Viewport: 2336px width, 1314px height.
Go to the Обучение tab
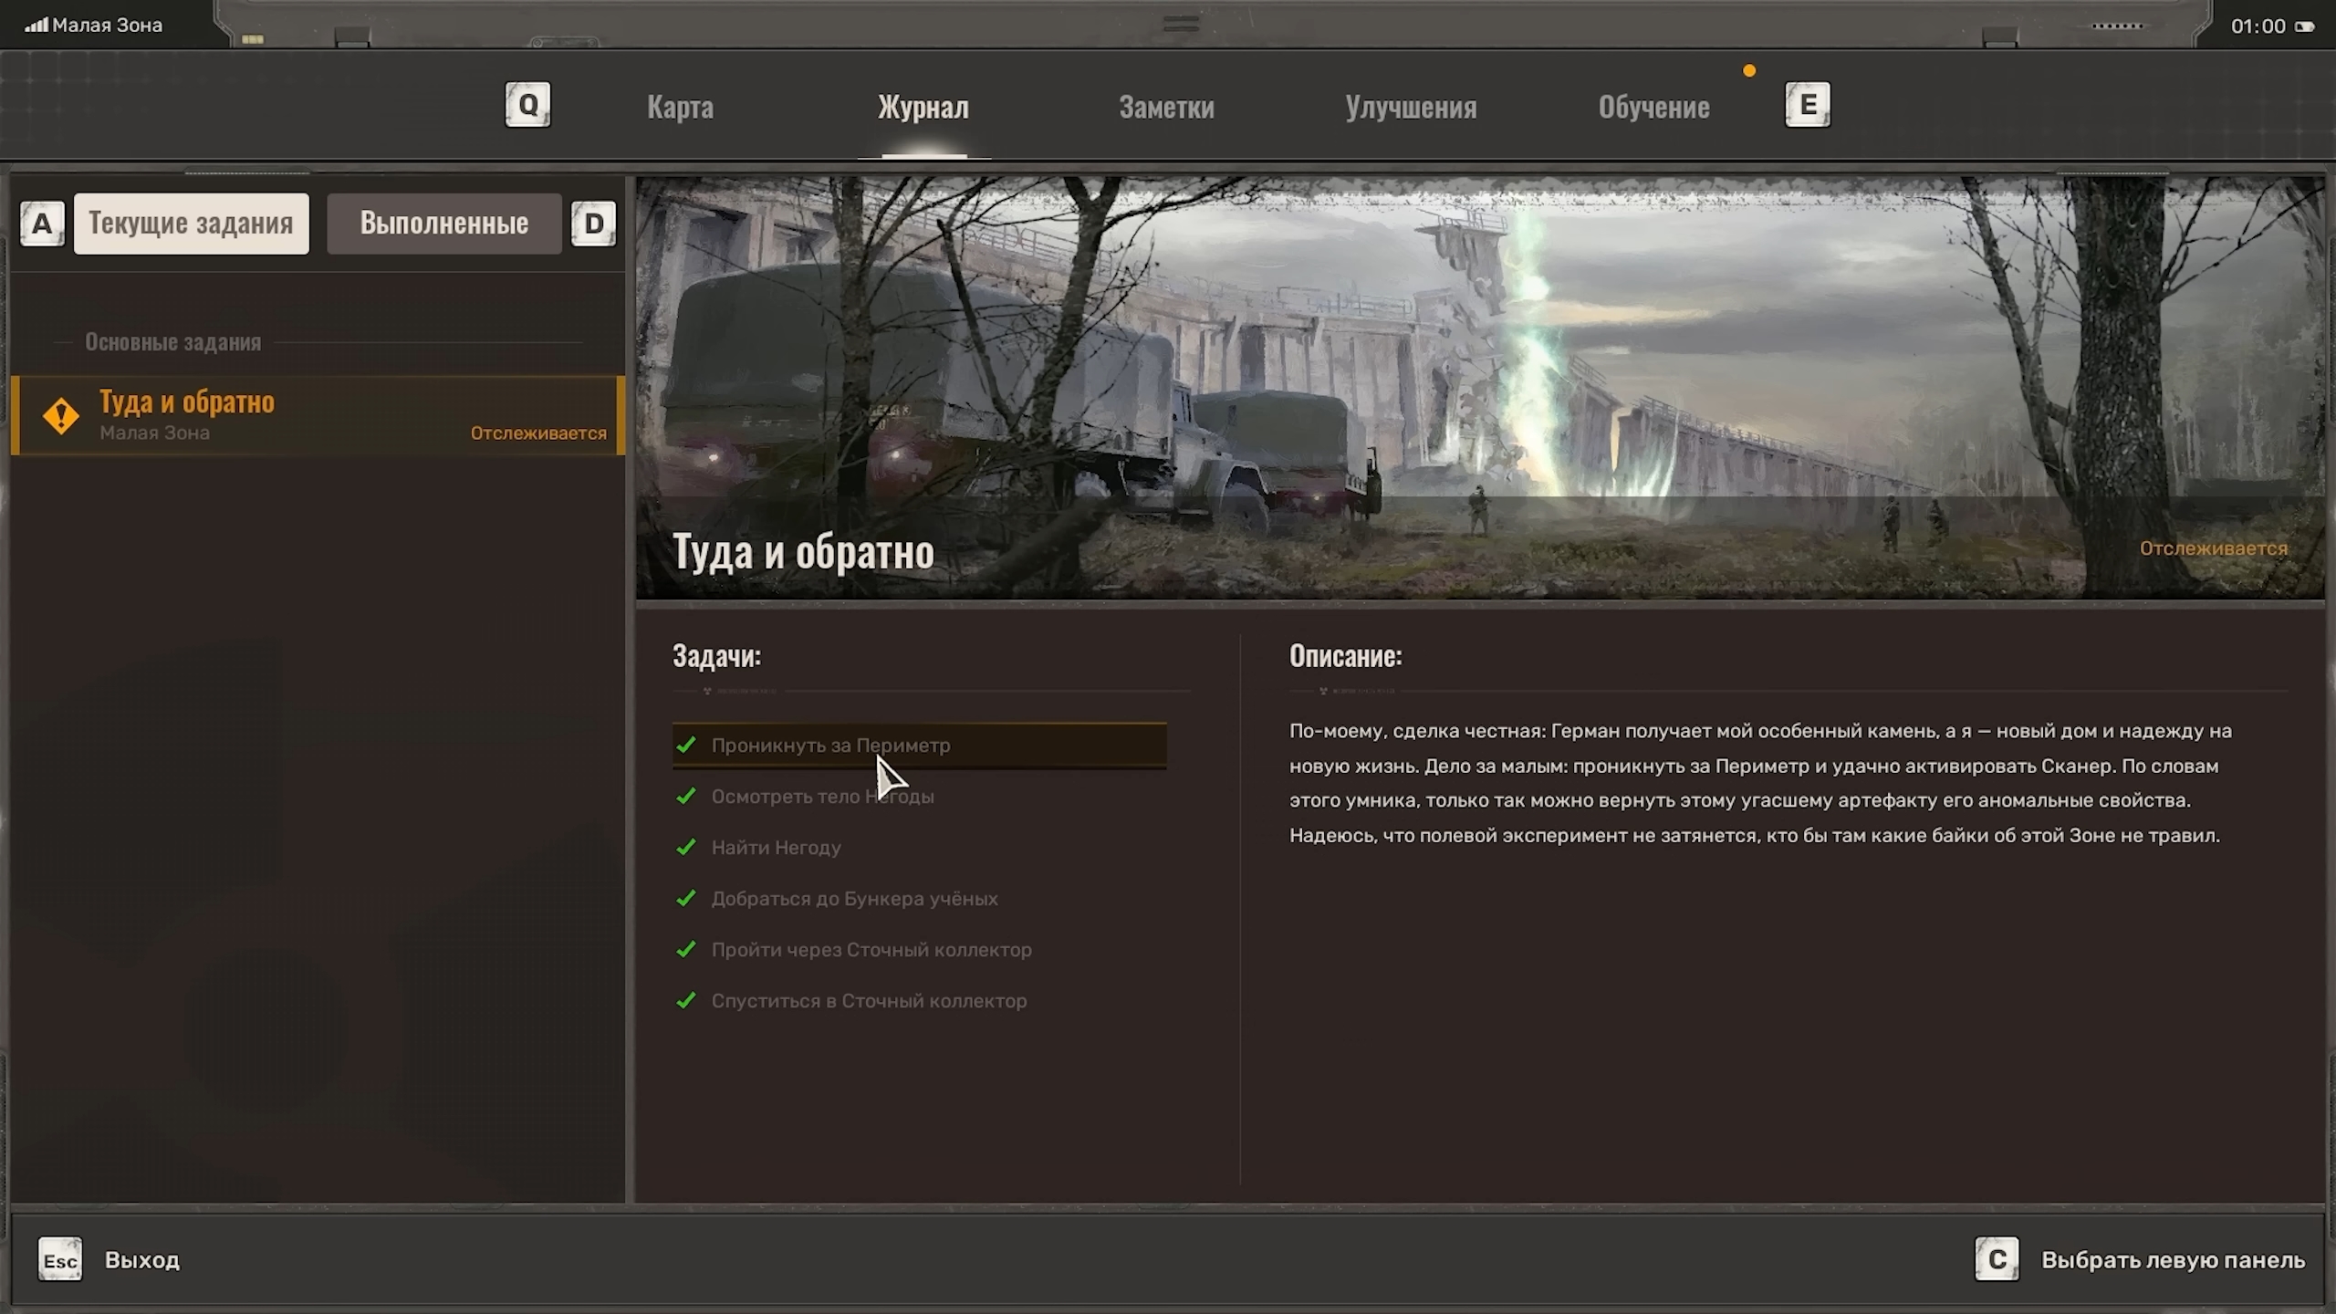[x=1653, y=108]
